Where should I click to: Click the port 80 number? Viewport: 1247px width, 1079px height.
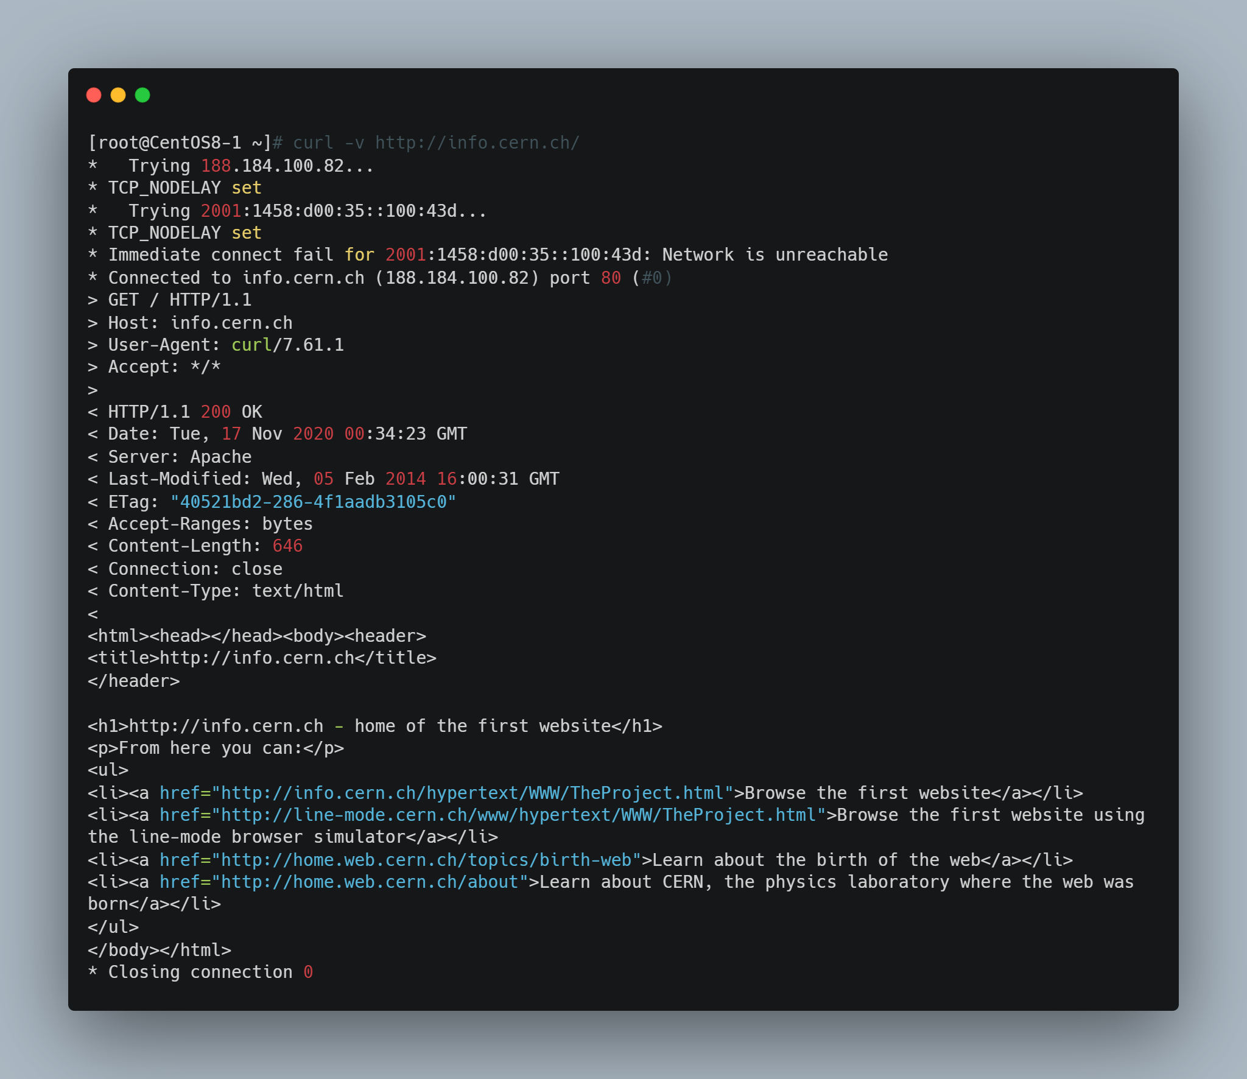tap(611, 278)
